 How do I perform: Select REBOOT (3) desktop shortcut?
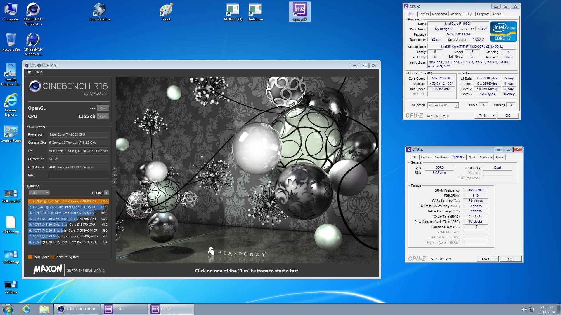coord(233,12)
